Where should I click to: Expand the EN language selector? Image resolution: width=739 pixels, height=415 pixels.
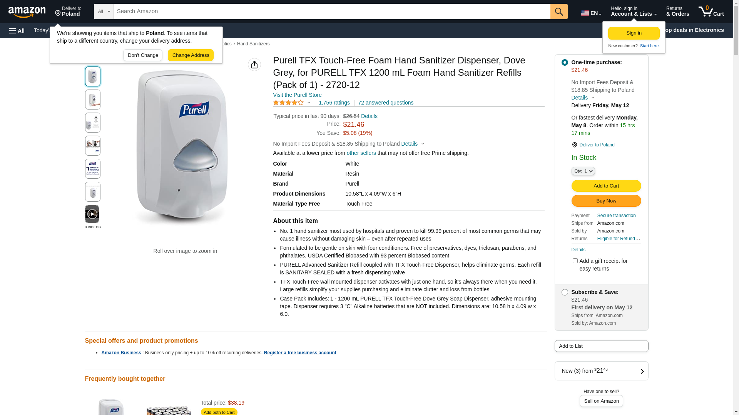(x=591, y=13)
